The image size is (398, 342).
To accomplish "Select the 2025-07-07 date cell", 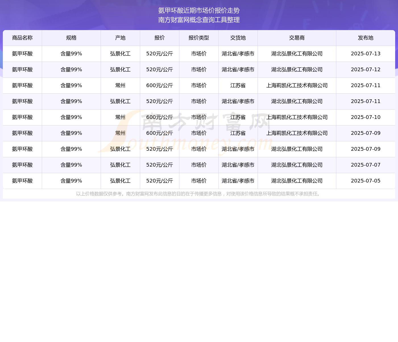I will pos(366,165).
